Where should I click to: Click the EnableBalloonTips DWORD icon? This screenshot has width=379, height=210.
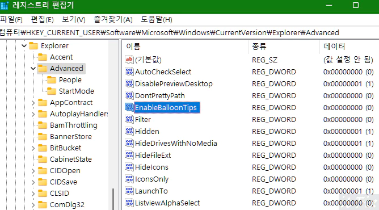[129, 107]
